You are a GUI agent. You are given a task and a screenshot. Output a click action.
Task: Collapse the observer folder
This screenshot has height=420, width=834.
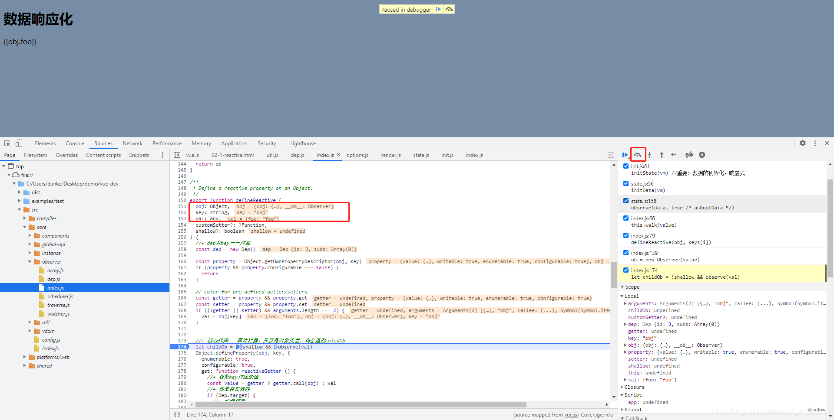click(30, 262)
